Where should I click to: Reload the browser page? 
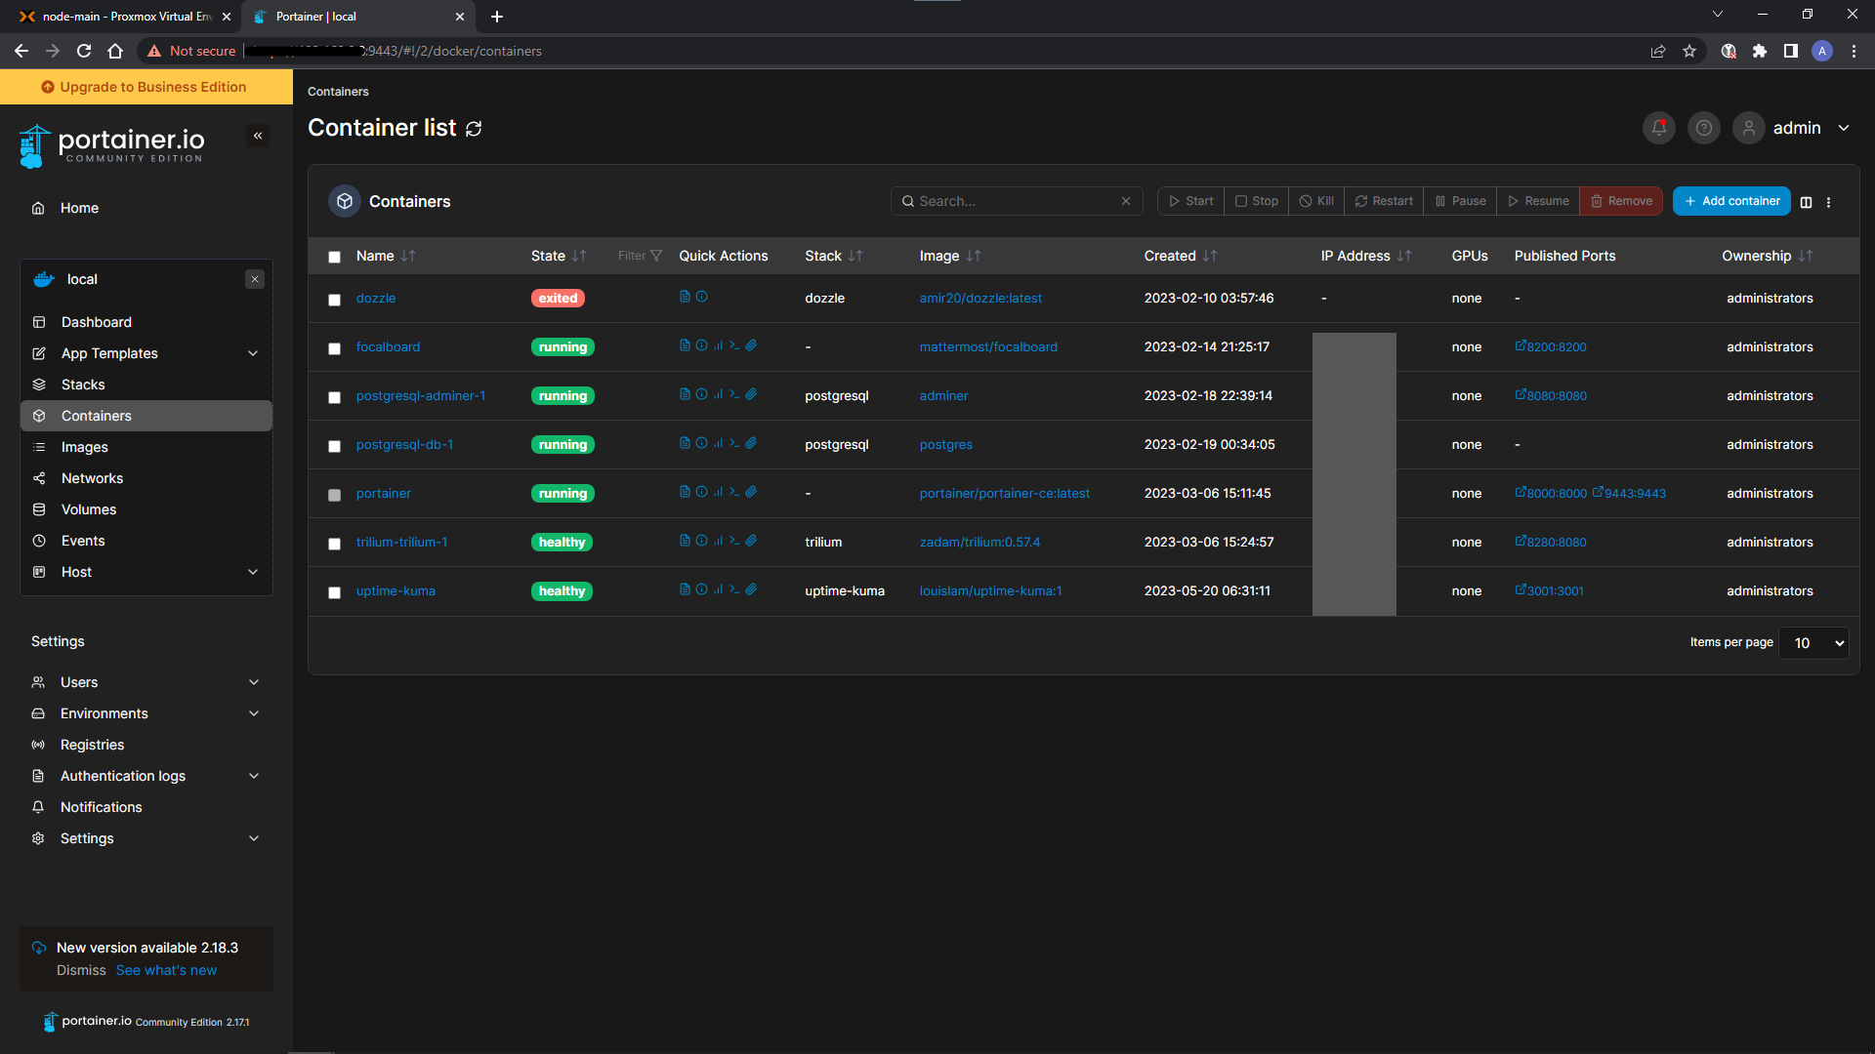(84, 51)
